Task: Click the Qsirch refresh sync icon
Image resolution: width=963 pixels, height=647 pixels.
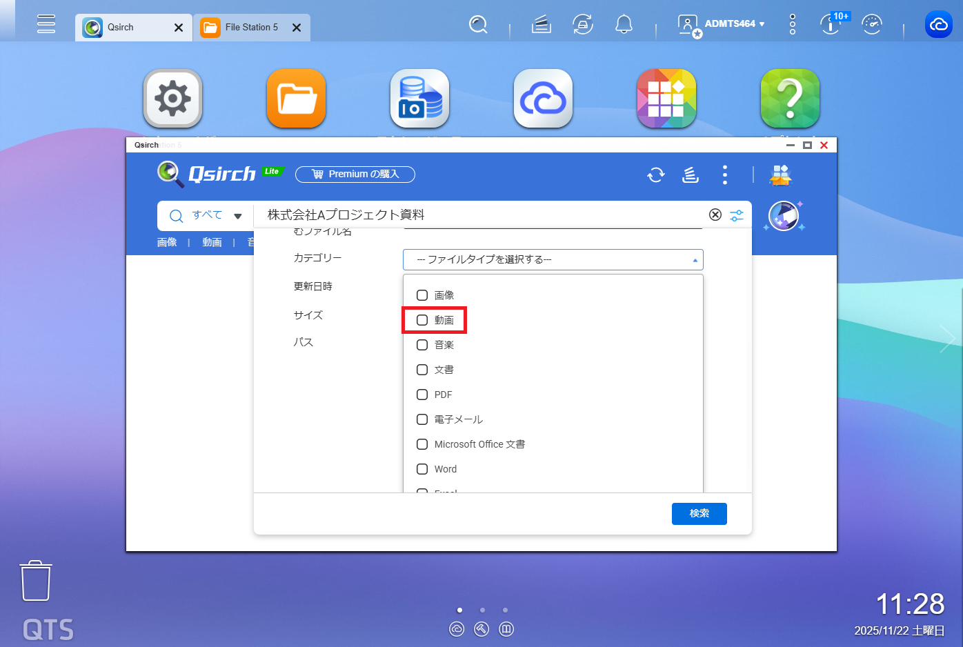Action: click(x=656, y=175)
